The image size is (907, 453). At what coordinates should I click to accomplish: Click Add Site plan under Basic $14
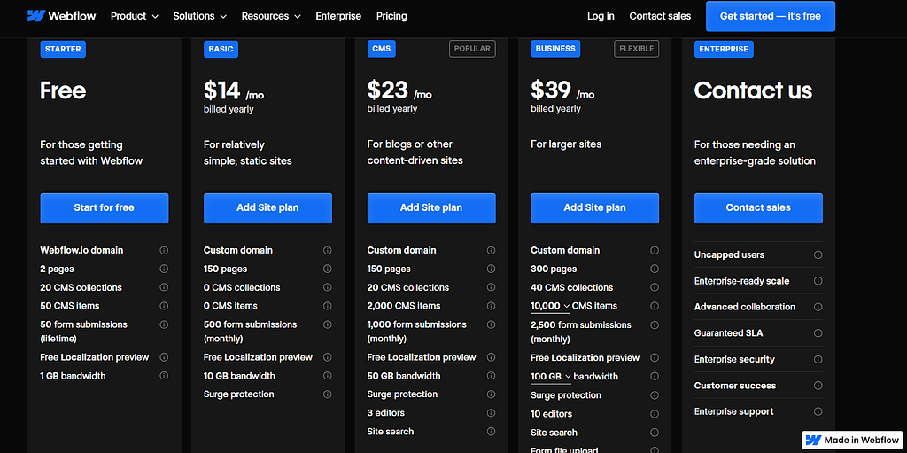click(x=267, y=208)
